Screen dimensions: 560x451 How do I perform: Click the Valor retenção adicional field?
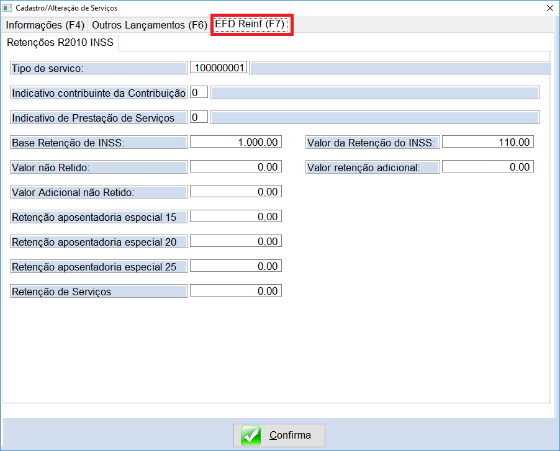coord(487,167)
